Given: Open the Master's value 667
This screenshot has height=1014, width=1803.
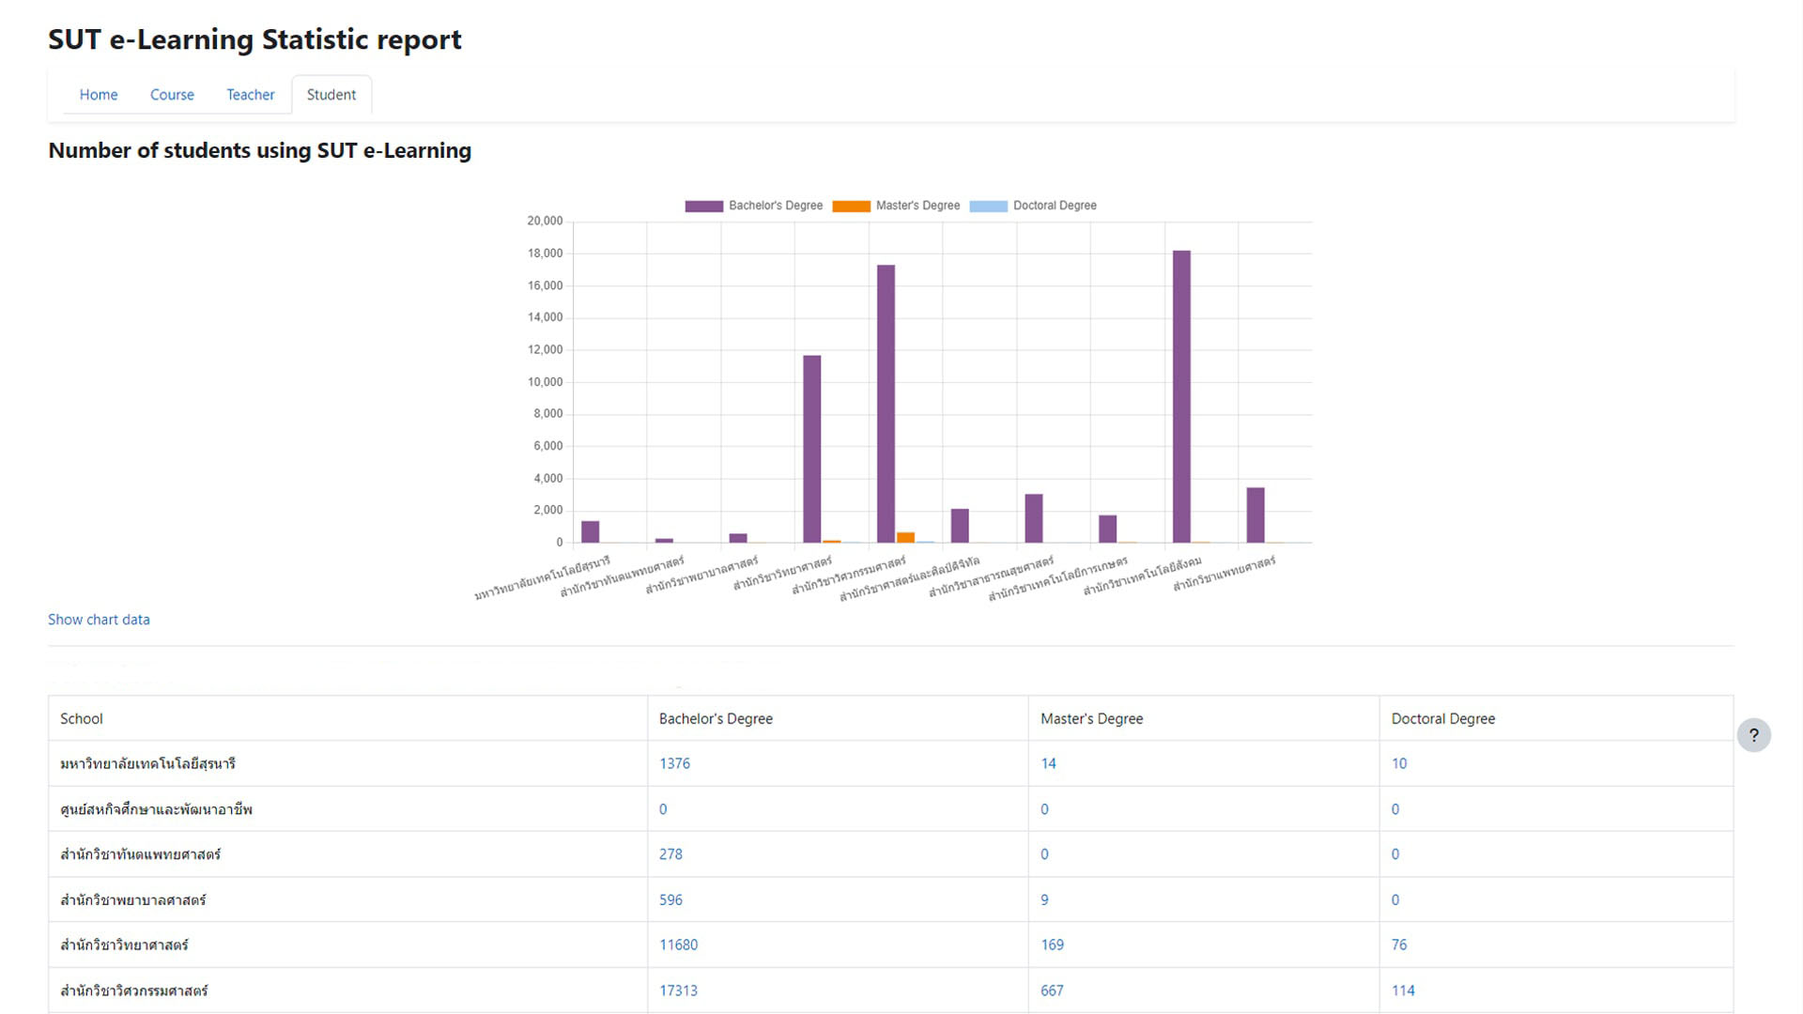Looking at the screenshot, I should pos(1052,991).
